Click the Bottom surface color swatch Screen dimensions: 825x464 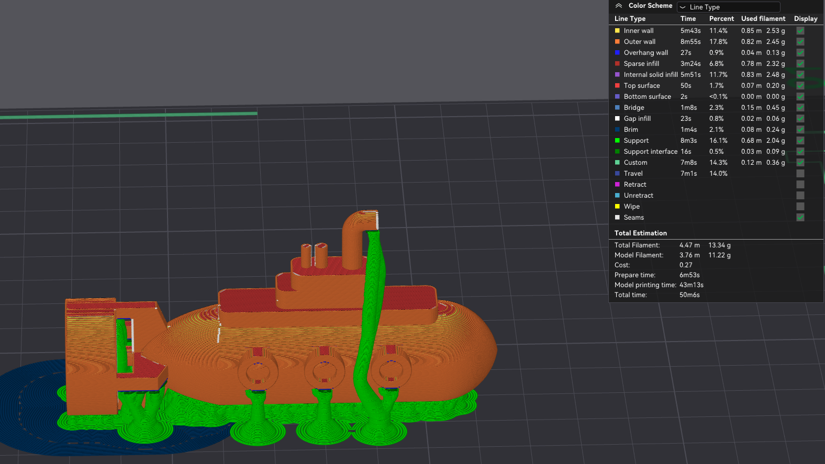pos(617,97)
